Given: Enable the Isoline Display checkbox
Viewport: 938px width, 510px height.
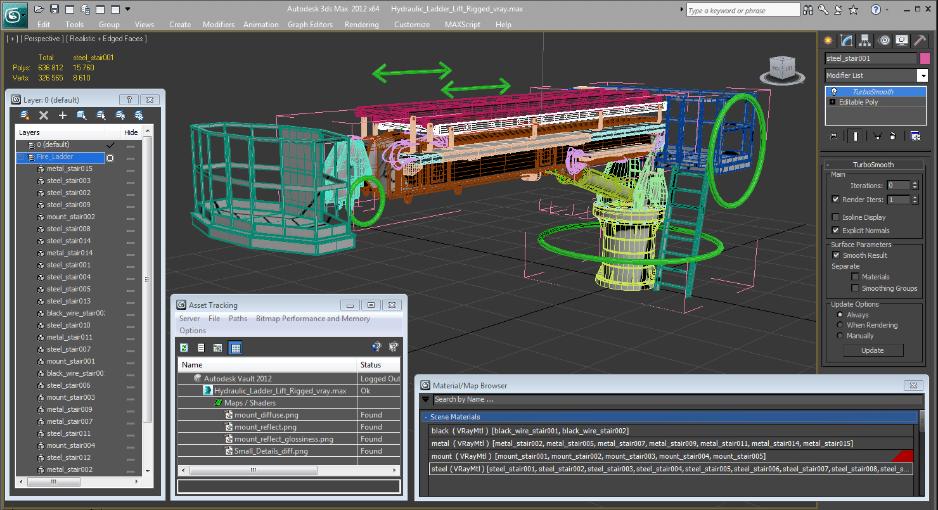Looking at the screenshot, I should point(836,217).
